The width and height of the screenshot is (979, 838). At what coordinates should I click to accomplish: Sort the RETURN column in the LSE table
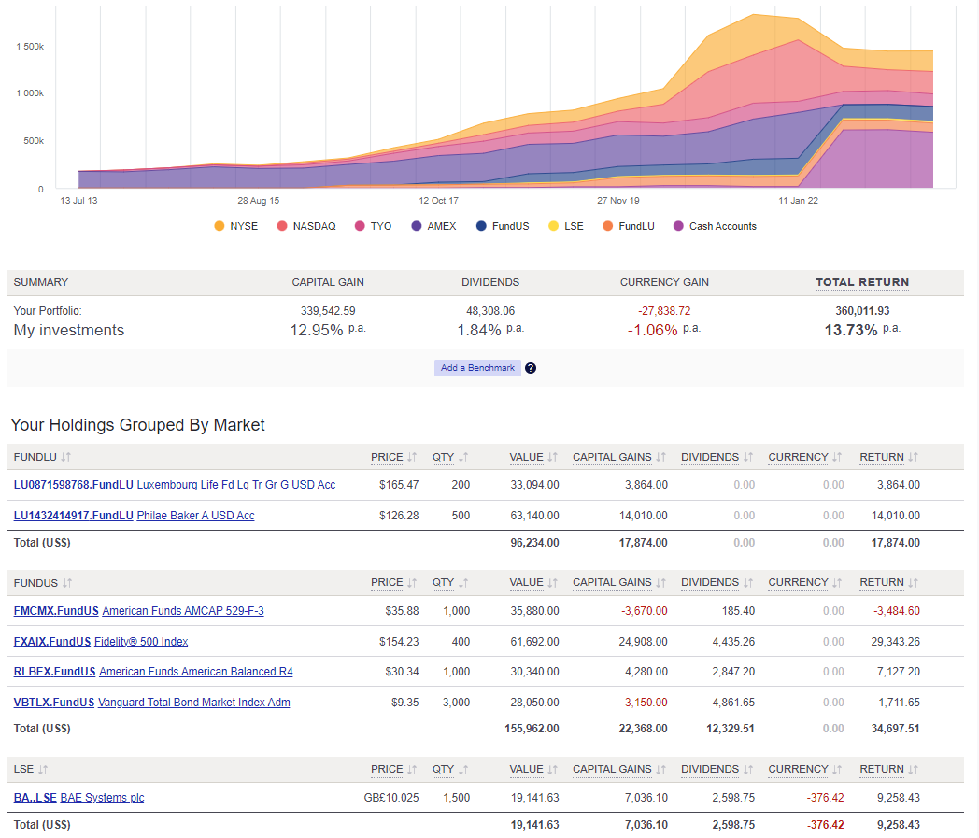911,769
